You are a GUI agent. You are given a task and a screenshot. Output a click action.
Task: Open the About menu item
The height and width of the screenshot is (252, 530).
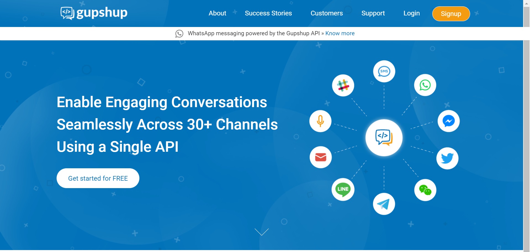tap(217, 13)
